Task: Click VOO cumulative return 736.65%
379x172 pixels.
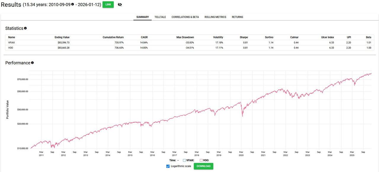Action: pyautogui.click(x=119, y=48)
